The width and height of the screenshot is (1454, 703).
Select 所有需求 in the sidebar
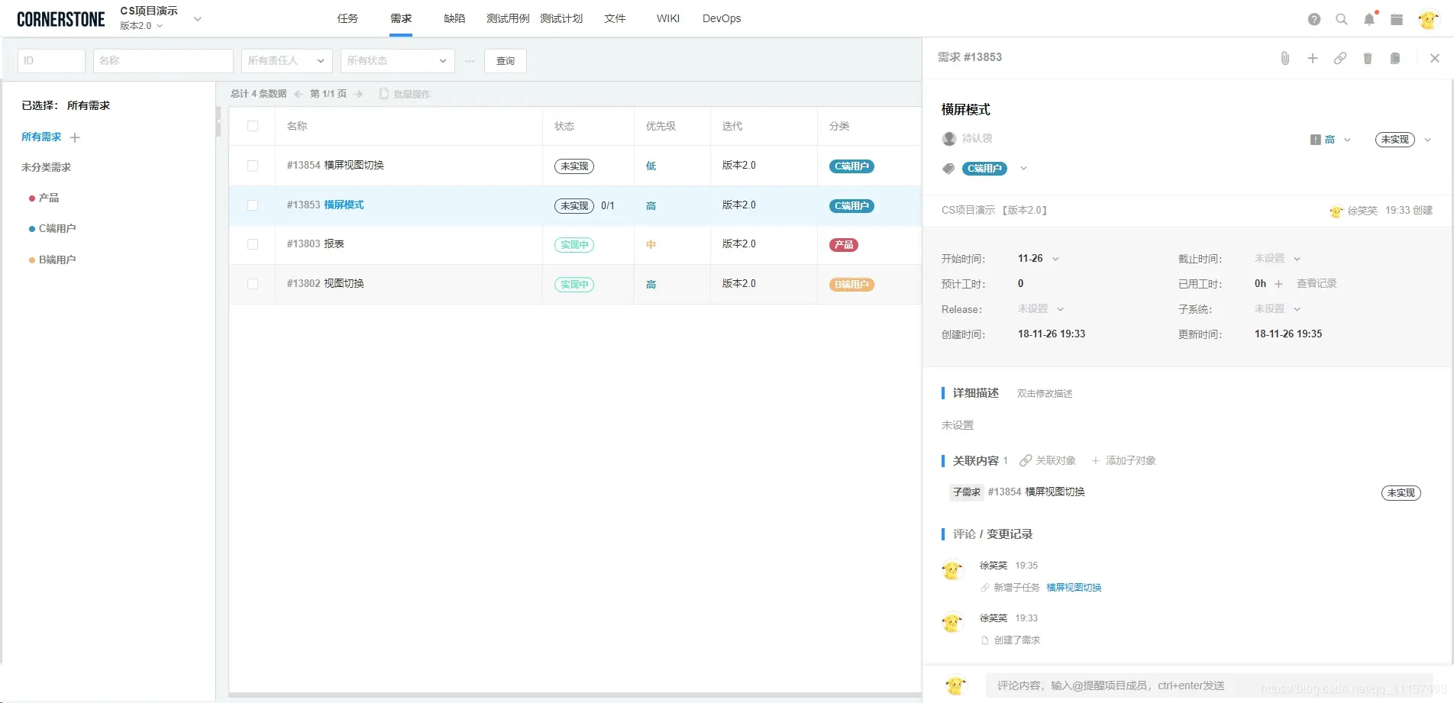(x=41, y=137)
